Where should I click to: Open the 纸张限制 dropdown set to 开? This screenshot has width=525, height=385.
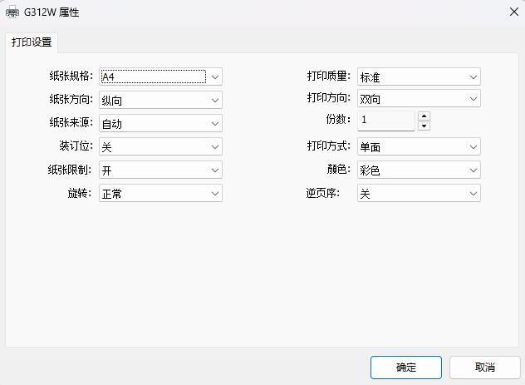(x=160, y=170)
